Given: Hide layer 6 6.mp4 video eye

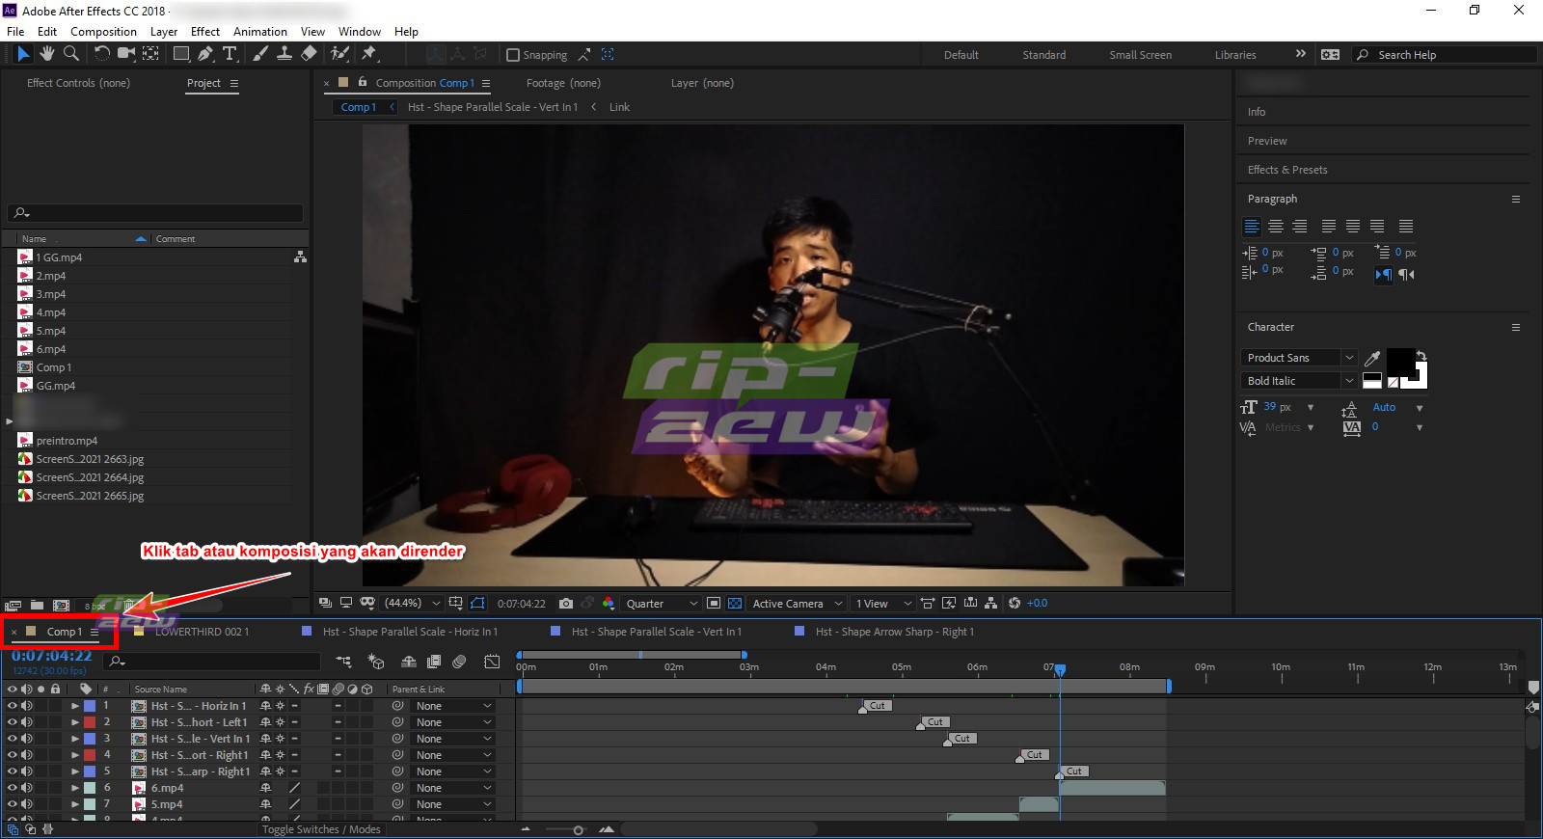Looking at the screenshot, I should (x=13, y=788).
